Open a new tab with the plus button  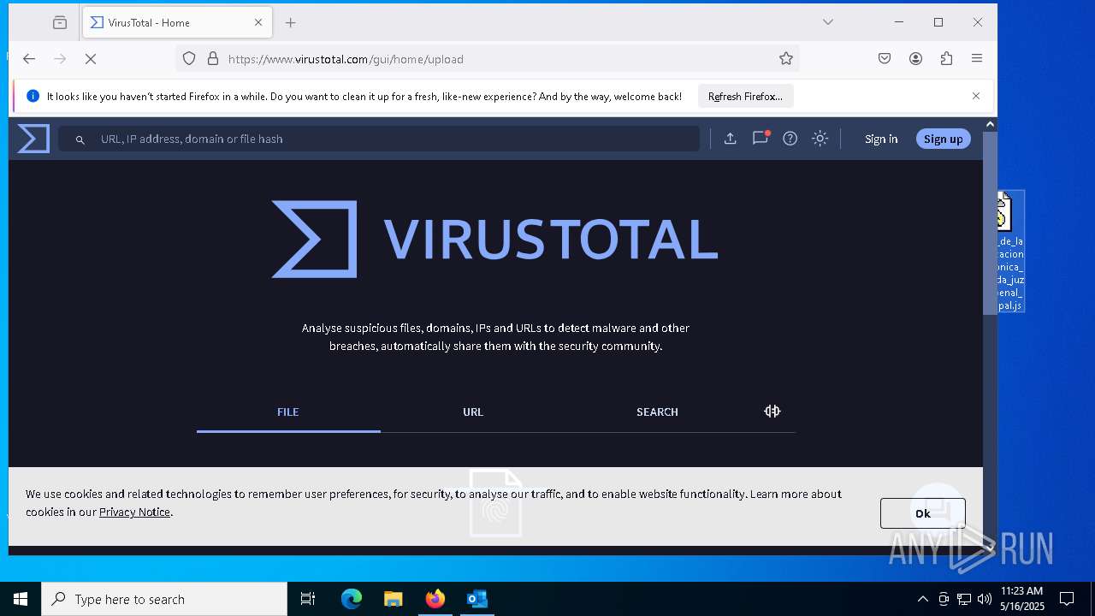(291, 23)
